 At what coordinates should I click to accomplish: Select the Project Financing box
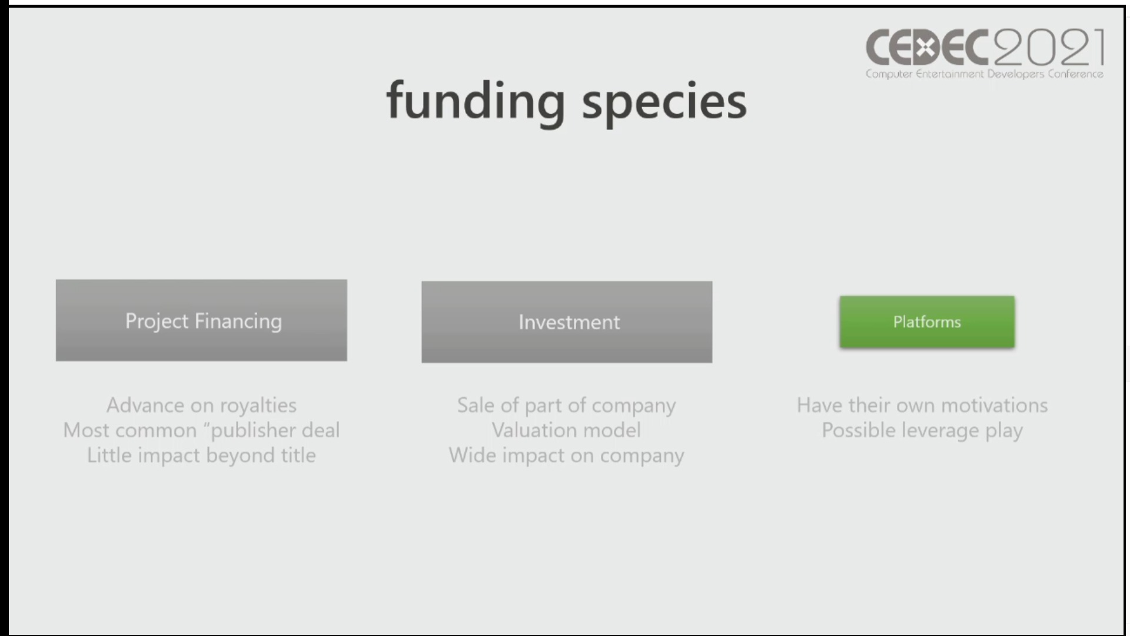tap(201, 320)
